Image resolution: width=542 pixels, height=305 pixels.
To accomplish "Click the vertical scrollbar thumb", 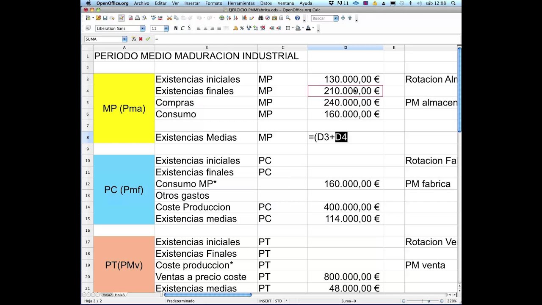I will (459, 89).
